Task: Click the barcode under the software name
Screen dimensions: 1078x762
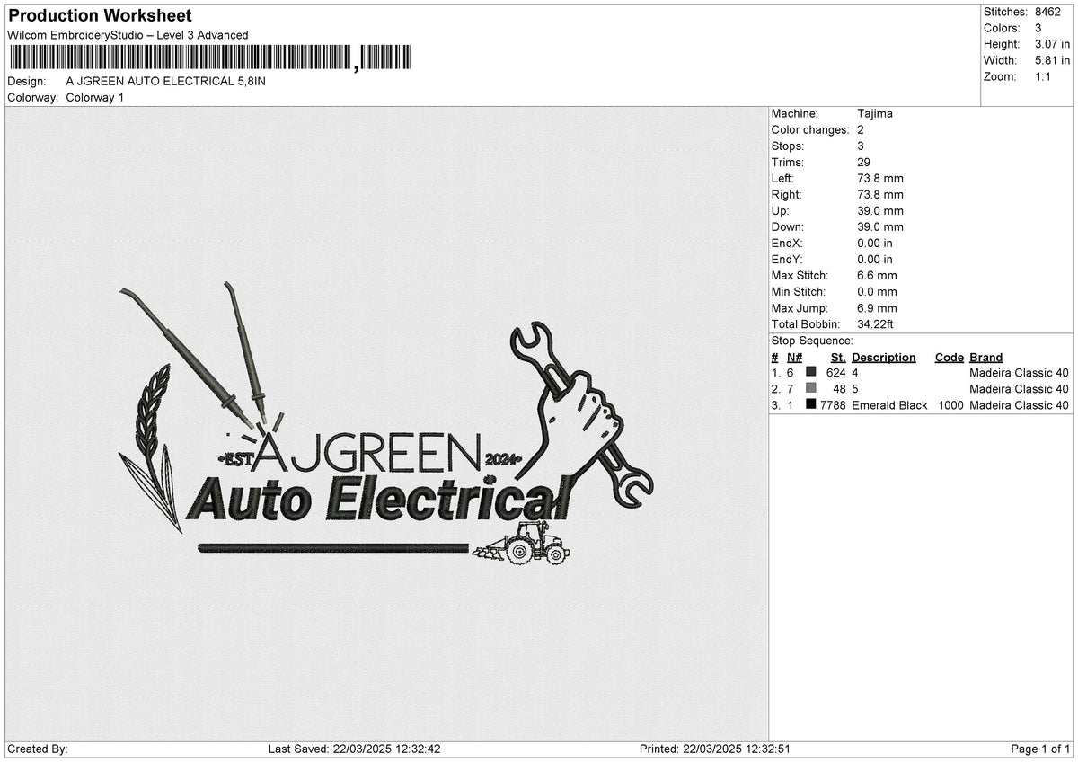Action: (210, 58)
